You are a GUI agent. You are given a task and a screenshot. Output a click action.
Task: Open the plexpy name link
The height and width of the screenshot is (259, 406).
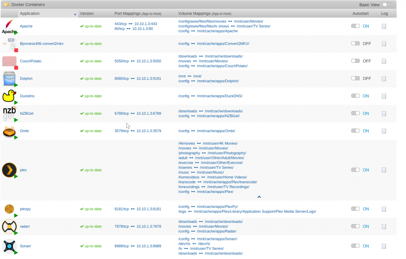(x=25, y=209)
